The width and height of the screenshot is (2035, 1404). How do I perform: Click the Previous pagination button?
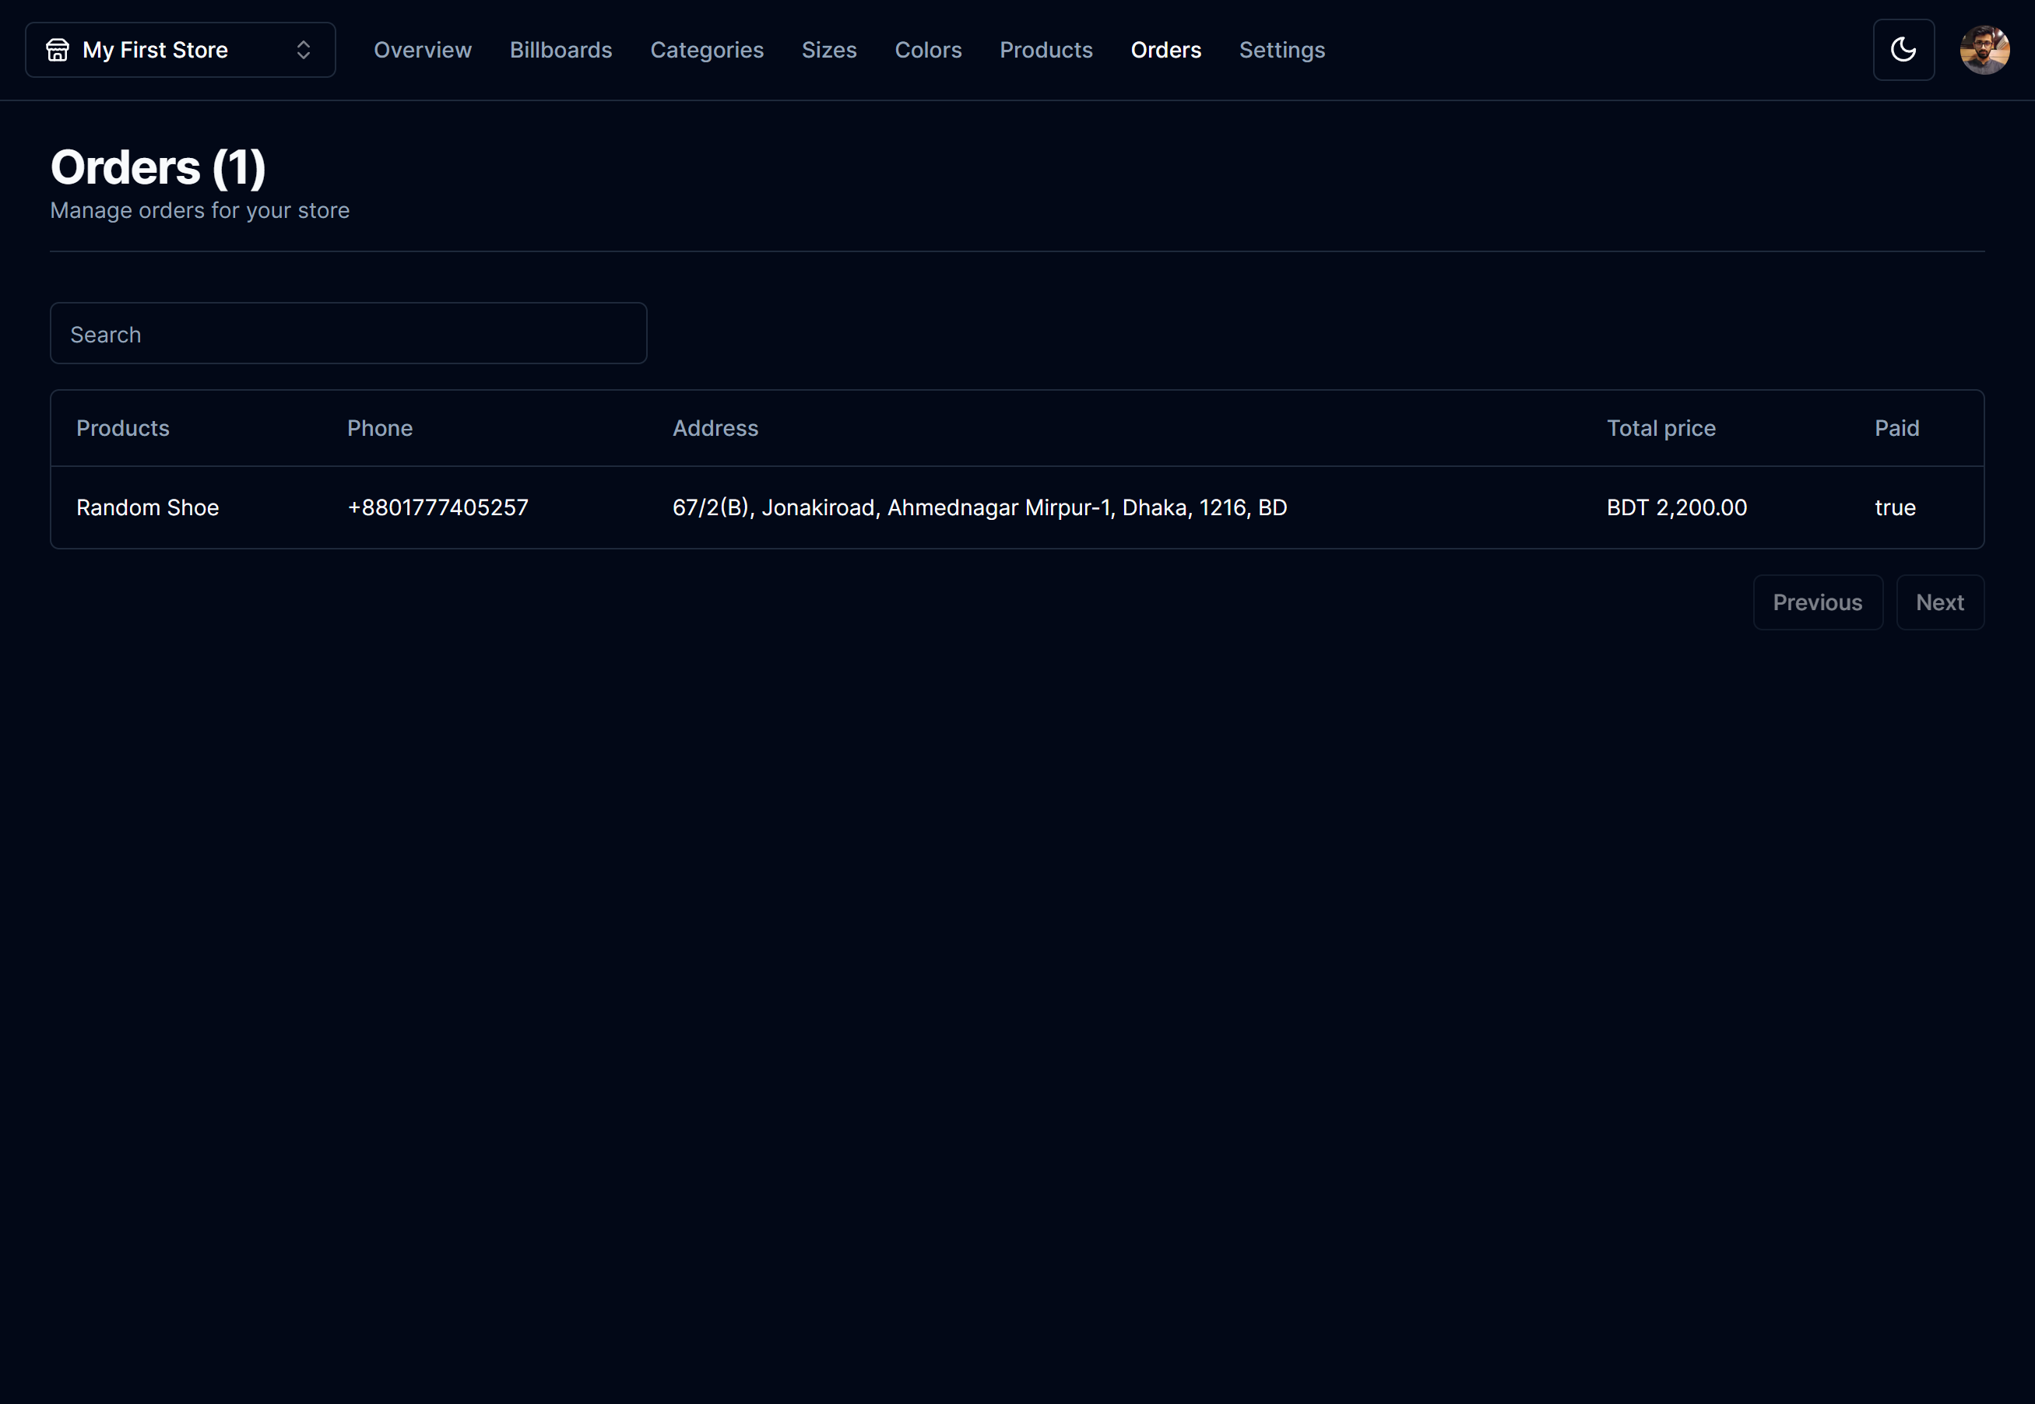pyautogui.click(x=1818, y=602)
